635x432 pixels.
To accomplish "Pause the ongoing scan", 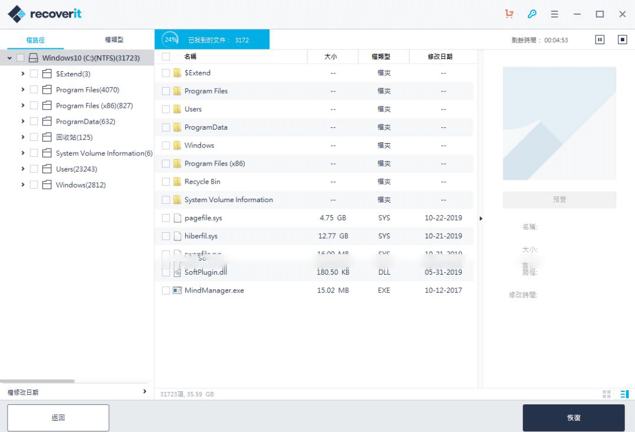I will coord(600,39).
